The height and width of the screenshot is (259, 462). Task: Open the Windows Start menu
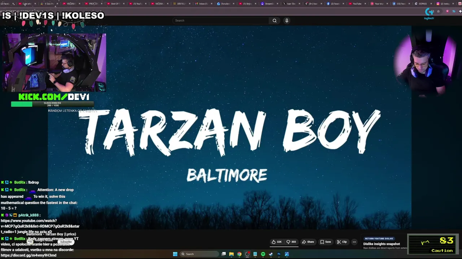pyautogui.click(x=175, y=254)
